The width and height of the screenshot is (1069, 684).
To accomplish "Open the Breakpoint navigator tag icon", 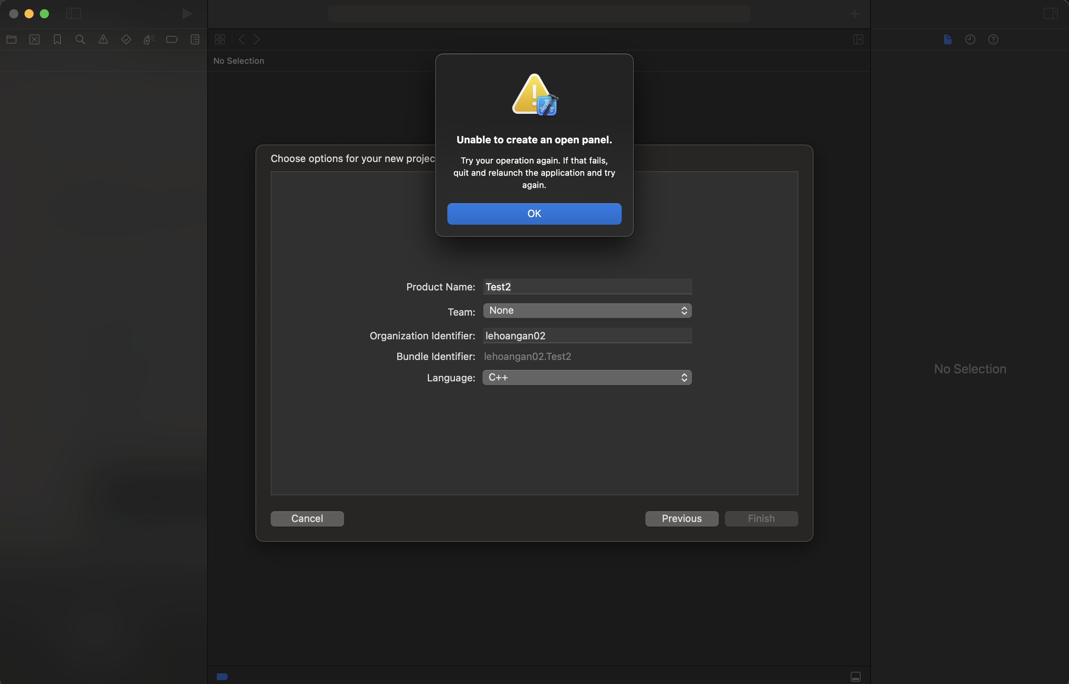I will point(172,39).
